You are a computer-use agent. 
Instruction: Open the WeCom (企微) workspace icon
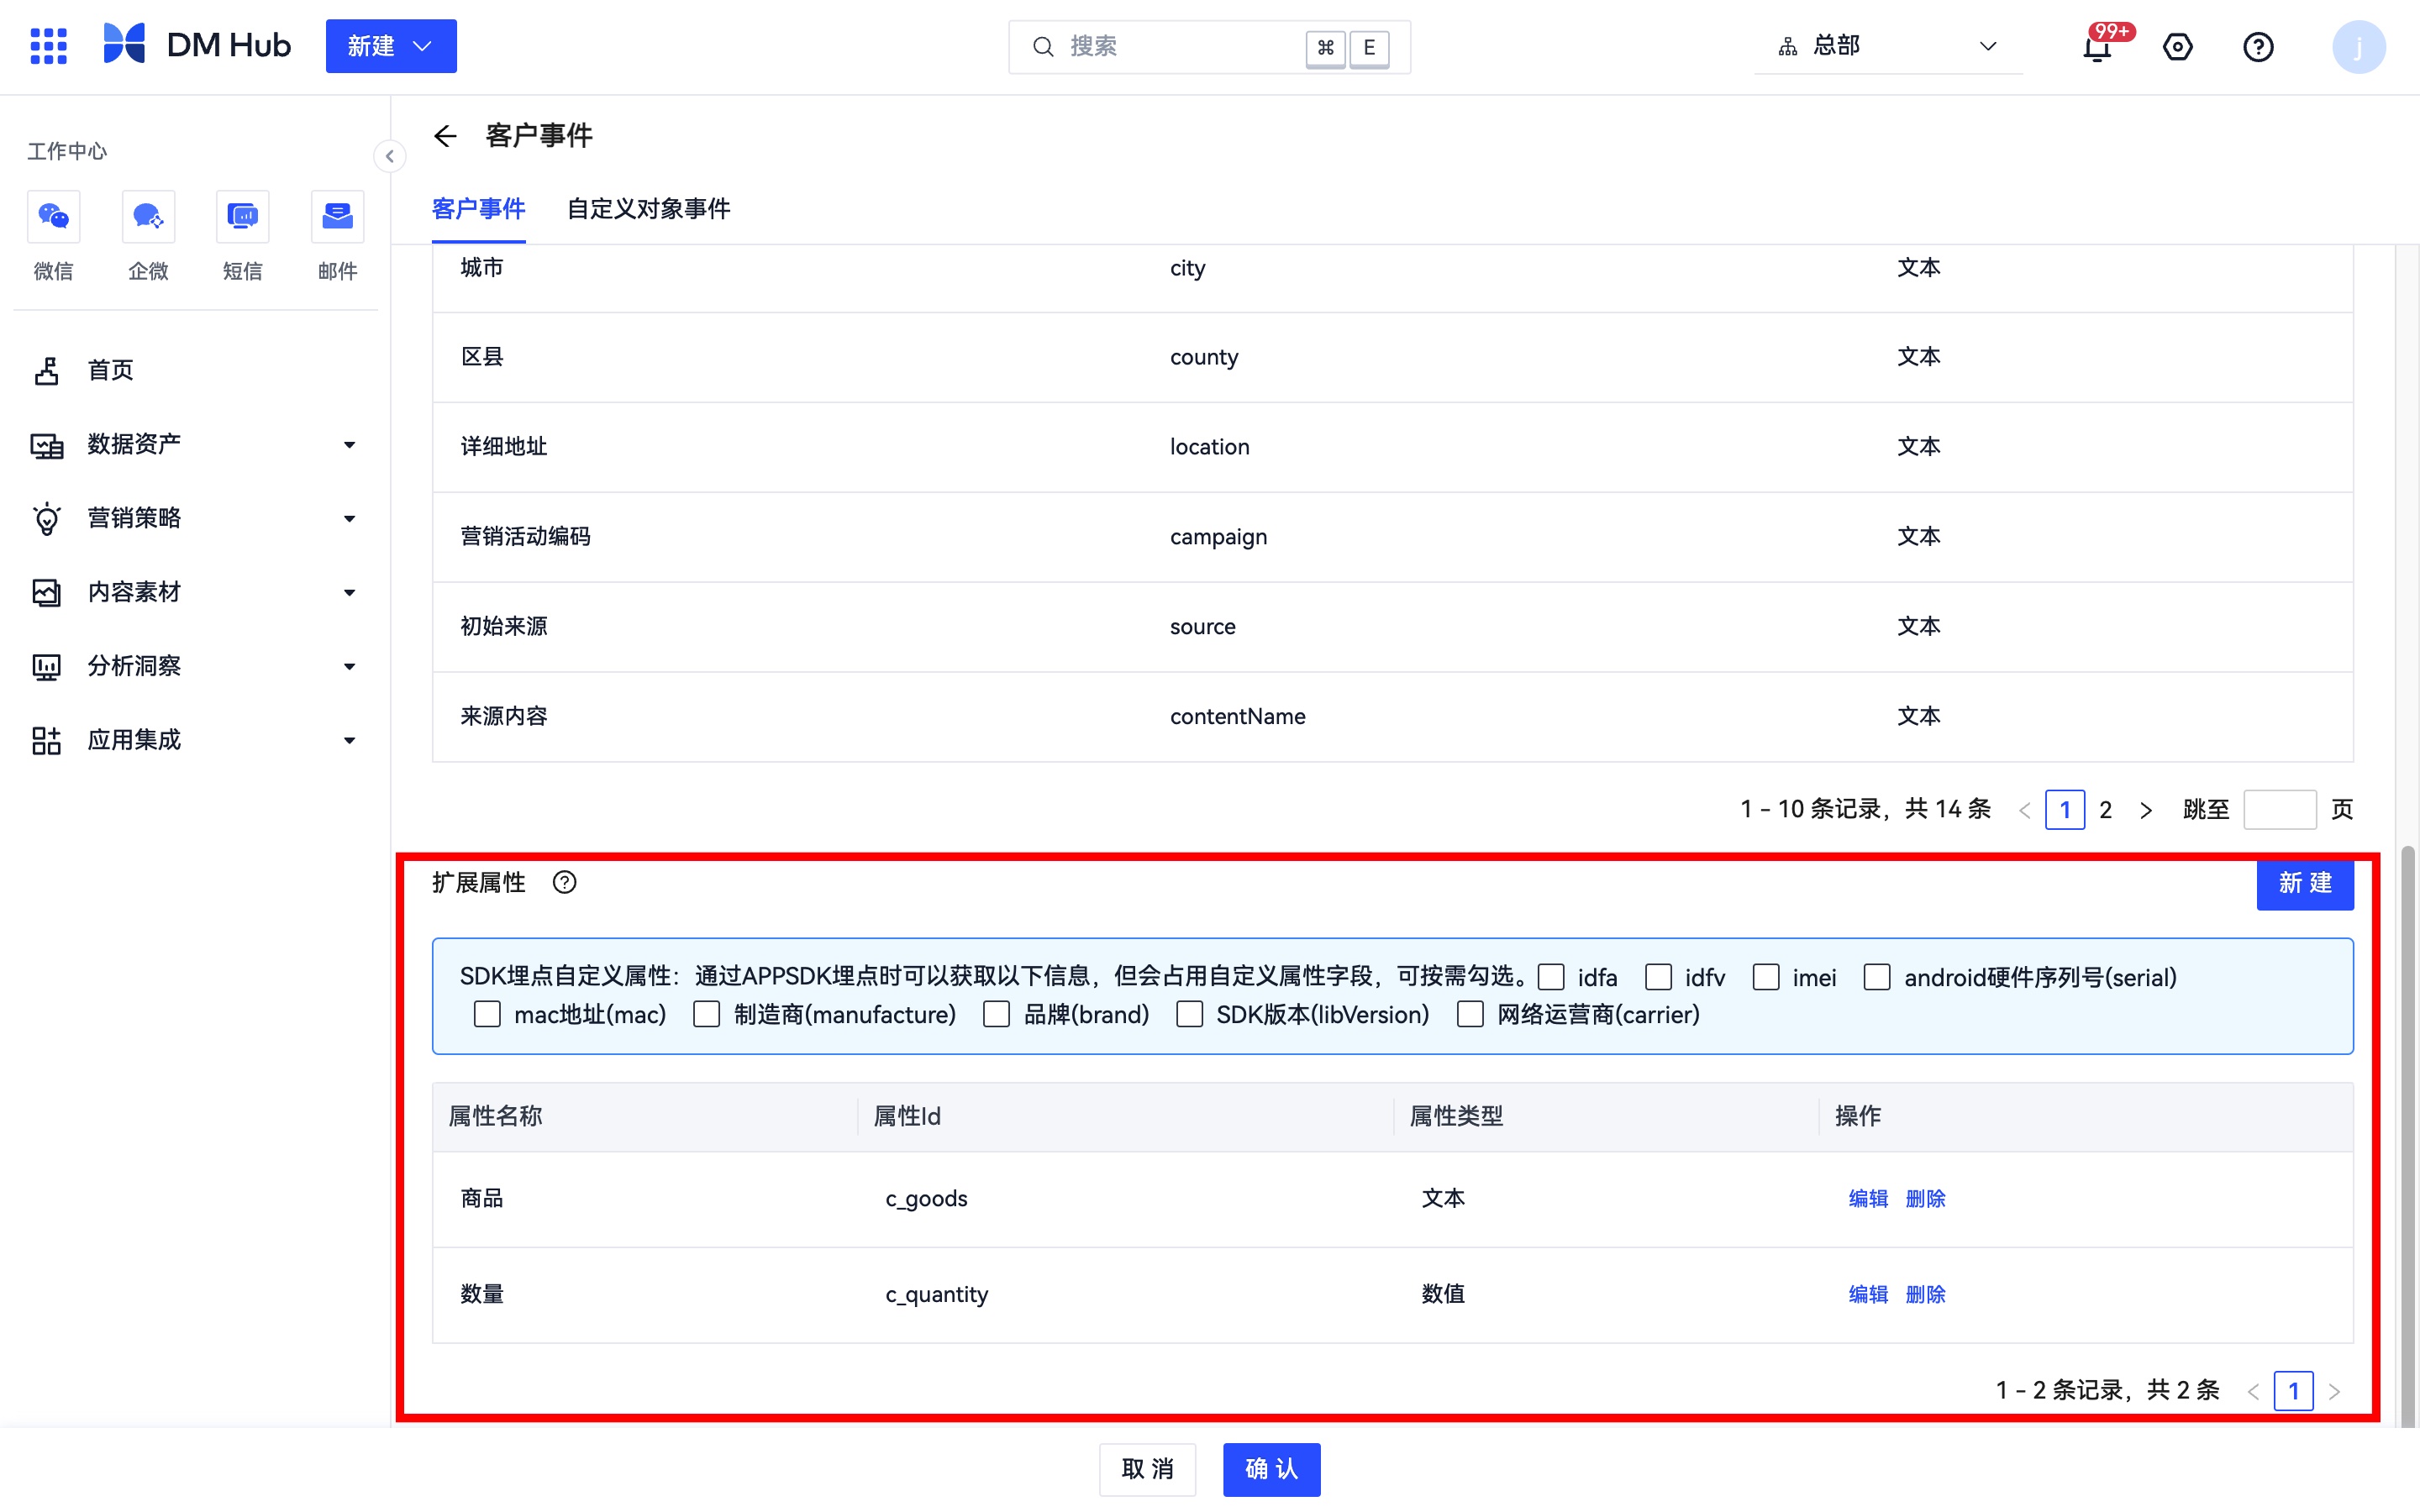(148, 216)
